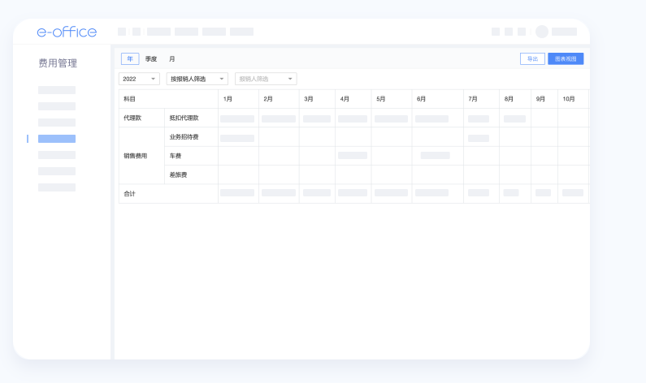Click the 科目 column header

click(130, 99)
